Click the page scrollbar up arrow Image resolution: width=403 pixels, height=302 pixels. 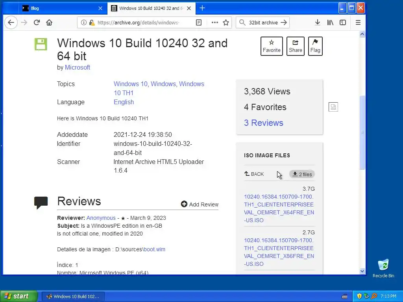[x=362, y=34]
